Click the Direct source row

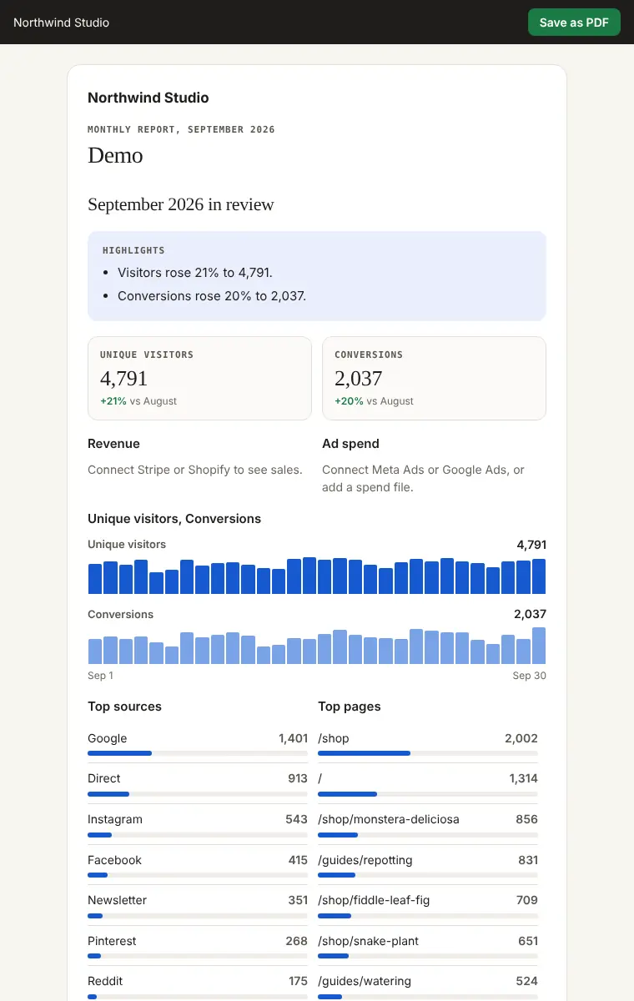click(198, 783)
